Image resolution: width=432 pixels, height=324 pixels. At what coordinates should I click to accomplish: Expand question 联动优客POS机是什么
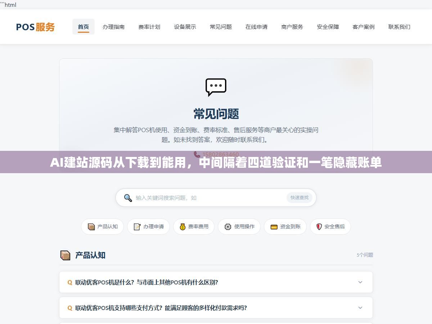click(216, 282)
